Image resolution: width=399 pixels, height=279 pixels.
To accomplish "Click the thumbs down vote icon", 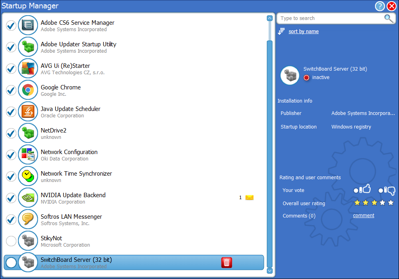I will [x=387, y=190].
